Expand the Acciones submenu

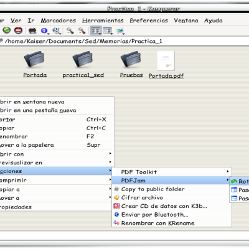tap(57, 171)
